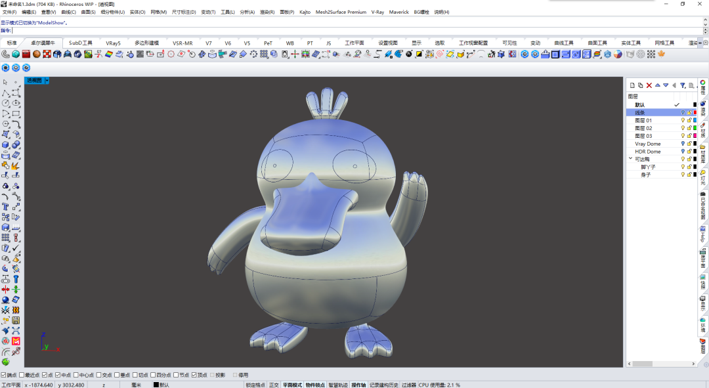This screenshot has height=388, width=709.
Task: Click the magenta color swatch of 图层 03
Action: pos(695,136)
